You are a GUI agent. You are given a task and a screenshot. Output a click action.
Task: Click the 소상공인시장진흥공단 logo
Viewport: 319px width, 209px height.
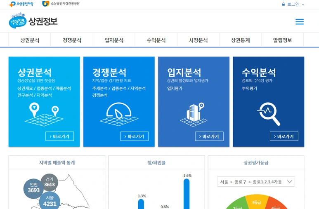pyautogui.click(x=61, y=4)
